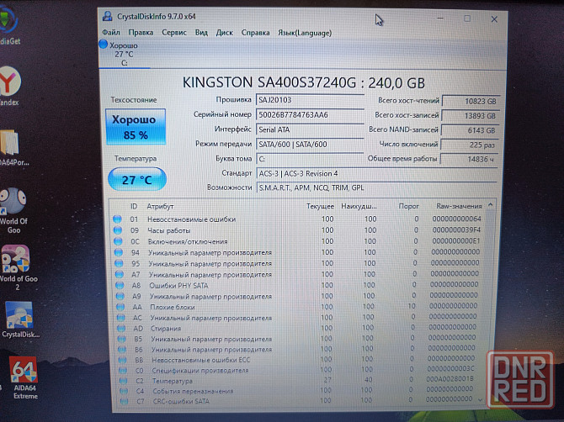Click the Raw-значения column header
This screenshot has height=422, width=564.
coord(459,206)
